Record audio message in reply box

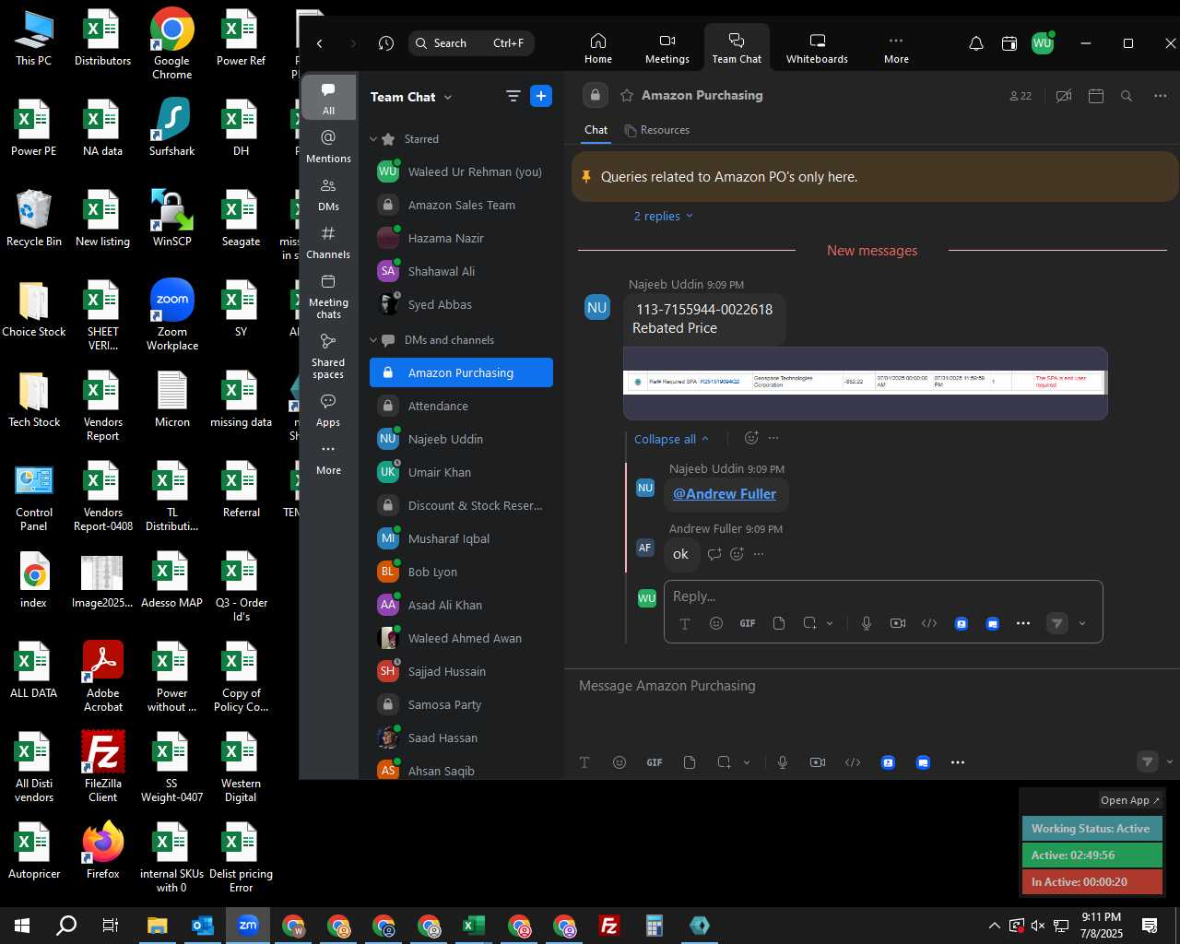(x=867, y=623)
